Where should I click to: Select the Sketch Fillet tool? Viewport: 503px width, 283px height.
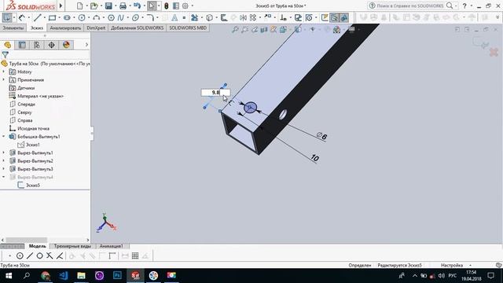click(150, 17)
